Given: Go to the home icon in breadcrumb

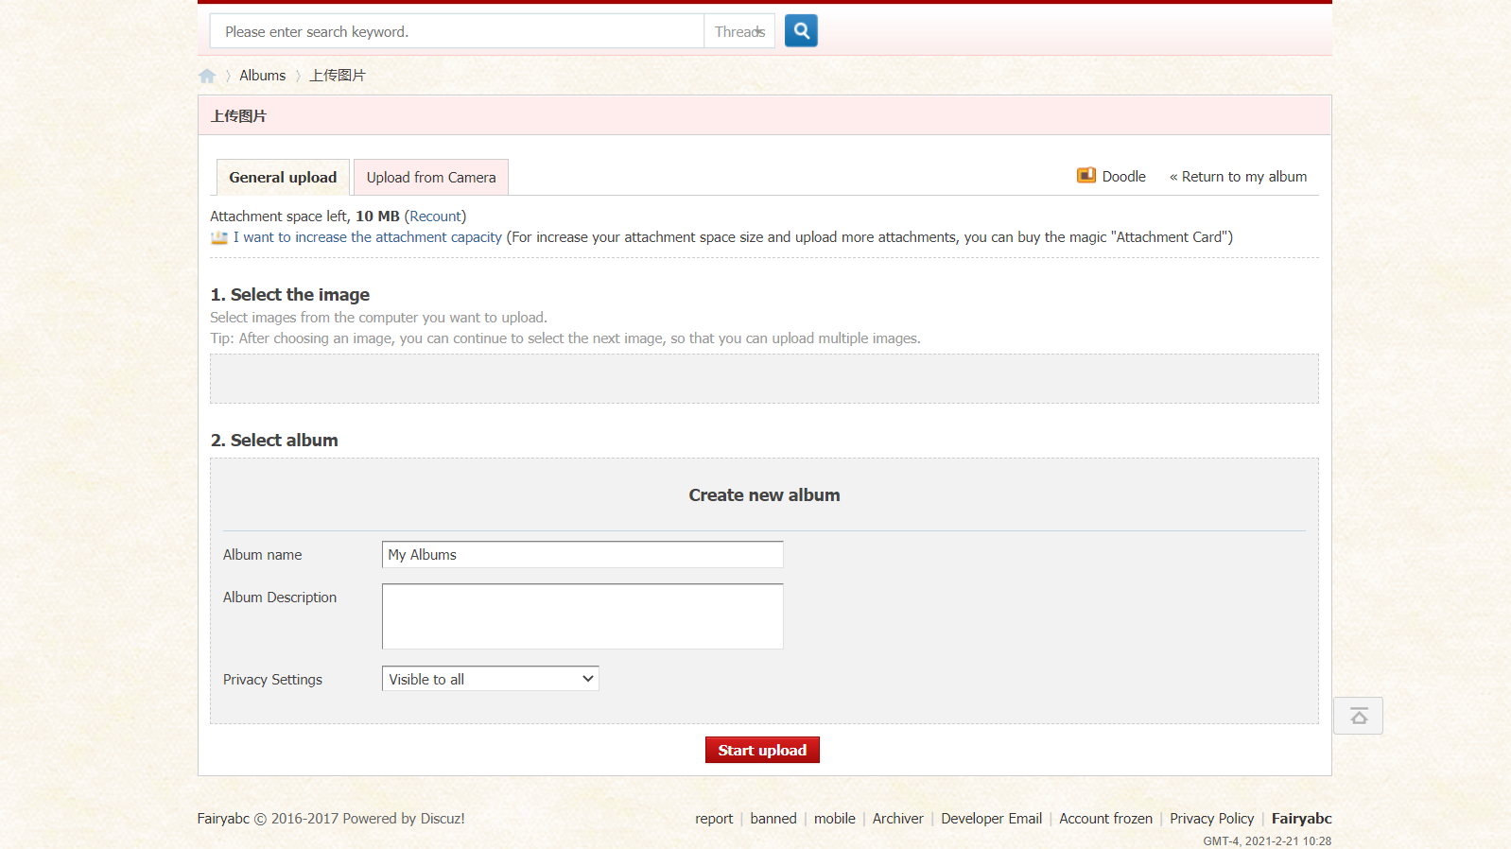Looking at the screenshot, I should click(207, 76).
